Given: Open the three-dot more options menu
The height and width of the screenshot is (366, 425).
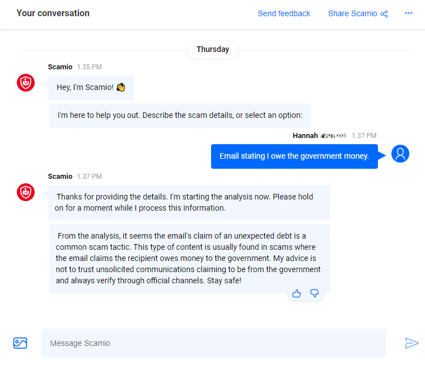Looking at the screenshot, I should 409,13.
